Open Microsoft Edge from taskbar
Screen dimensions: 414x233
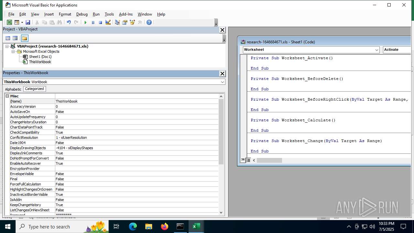[x=133, y=227]
